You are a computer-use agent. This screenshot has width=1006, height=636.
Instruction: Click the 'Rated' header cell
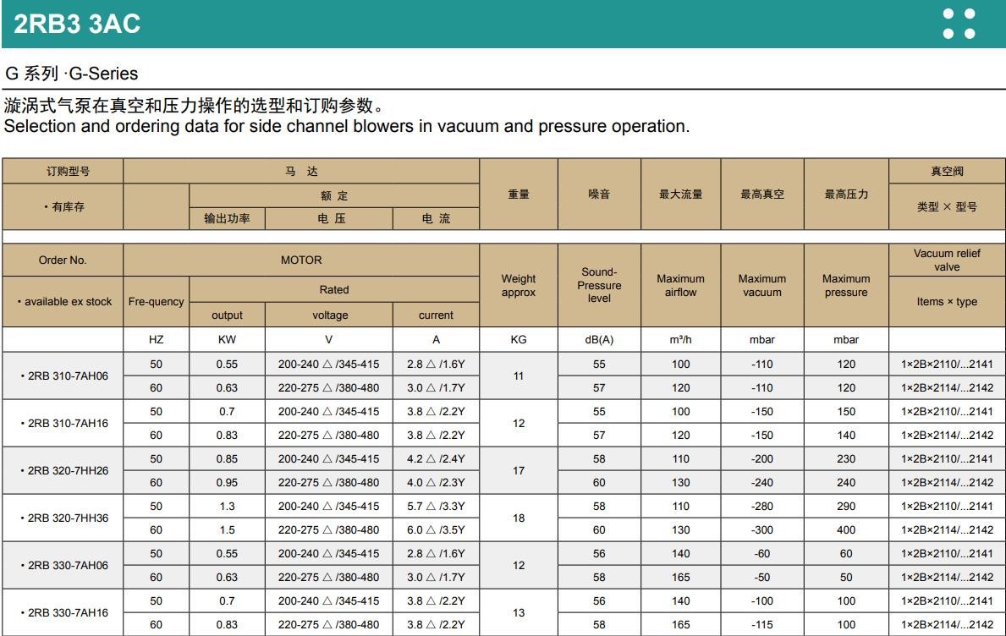tap(334, 290)
